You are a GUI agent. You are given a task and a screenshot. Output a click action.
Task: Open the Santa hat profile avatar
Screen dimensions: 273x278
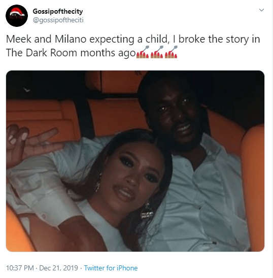click(17, 16)
